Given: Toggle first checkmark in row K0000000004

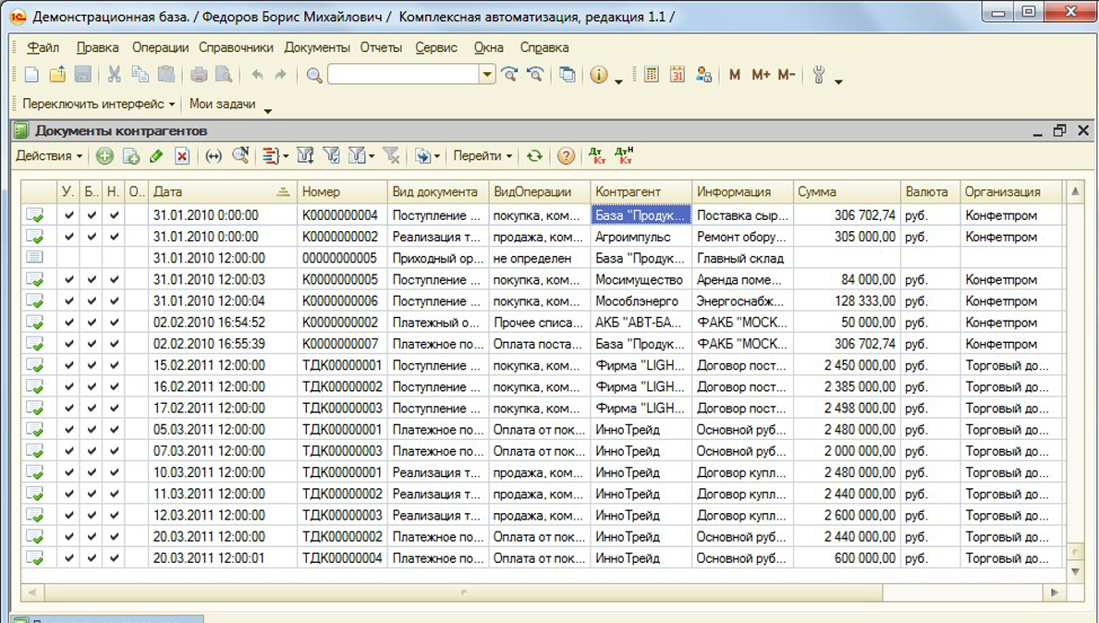Looking at the screenshot, I should pyautogui.click(x=68, y=215).
